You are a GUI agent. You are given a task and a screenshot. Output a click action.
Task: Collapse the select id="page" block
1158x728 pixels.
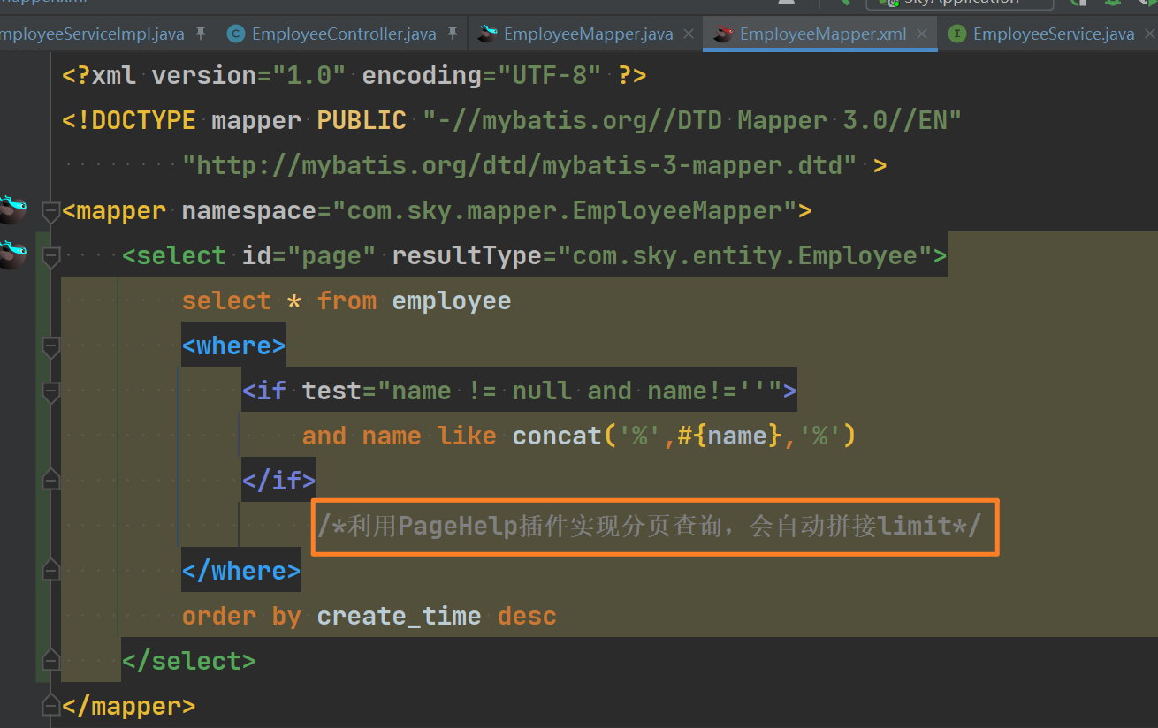pyautogui.click(x=50, y=257)
